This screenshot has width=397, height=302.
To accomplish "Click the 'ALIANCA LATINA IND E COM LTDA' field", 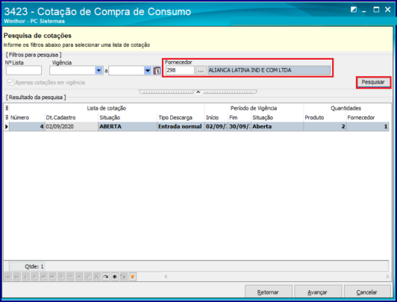I will coord(269,70).
